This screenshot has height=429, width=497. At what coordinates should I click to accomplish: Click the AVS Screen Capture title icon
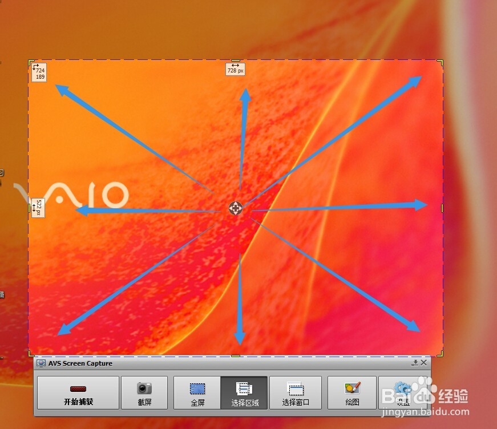[41, 363]
